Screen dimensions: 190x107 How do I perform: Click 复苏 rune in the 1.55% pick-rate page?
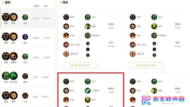pyautogui.click(x=154, y=26)
